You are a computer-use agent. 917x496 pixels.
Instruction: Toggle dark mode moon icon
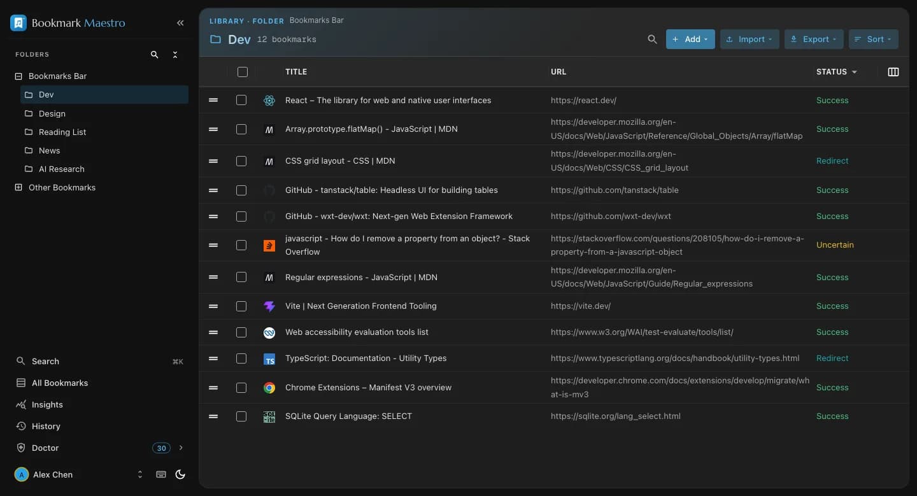click(x=180, y=474)
